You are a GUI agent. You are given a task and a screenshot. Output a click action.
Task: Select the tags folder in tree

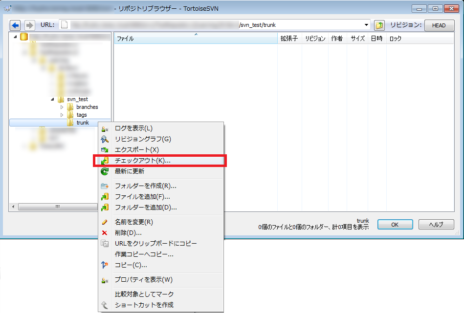point(81,115)
